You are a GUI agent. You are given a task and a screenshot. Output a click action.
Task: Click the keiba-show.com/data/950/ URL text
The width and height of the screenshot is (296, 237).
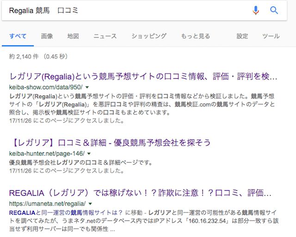tap(46, 87)
